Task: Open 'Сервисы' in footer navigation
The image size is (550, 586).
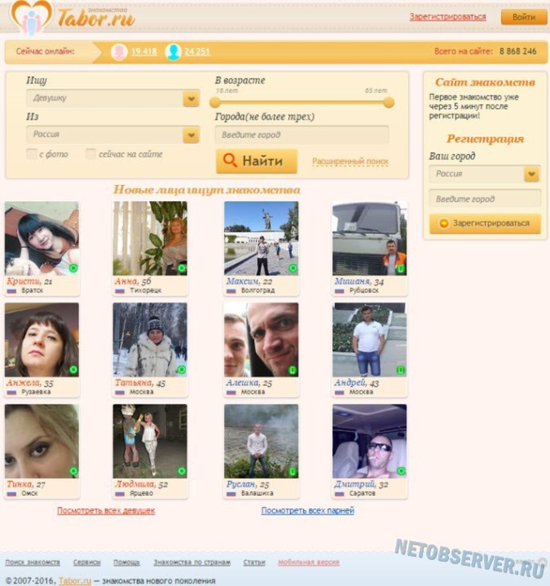Action: point(87,562)
